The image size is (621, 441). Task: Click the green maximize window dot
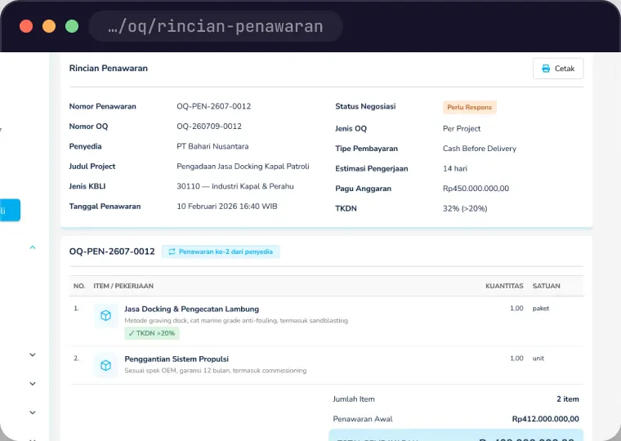(x=72, y=26)
